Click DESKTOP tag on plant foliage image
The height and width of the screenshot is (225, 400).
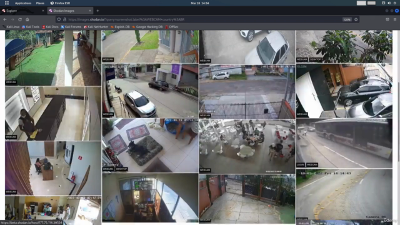[315, 59]
